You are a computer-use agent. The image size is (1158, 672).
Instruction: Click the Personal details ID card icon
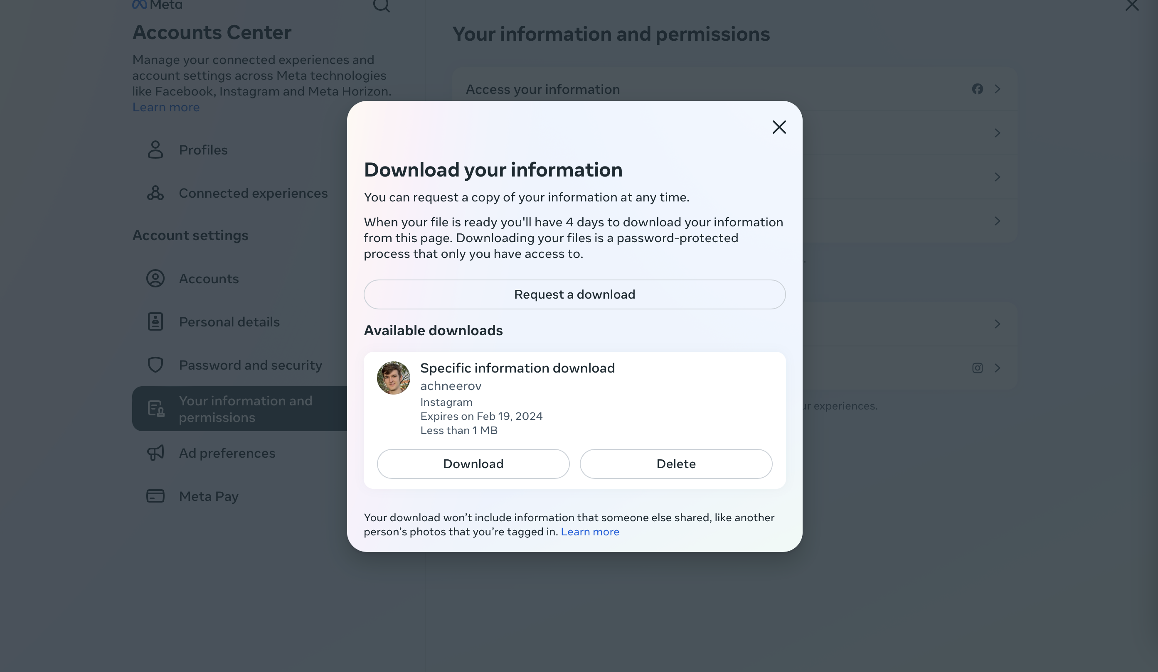click(x=155, y=321)
